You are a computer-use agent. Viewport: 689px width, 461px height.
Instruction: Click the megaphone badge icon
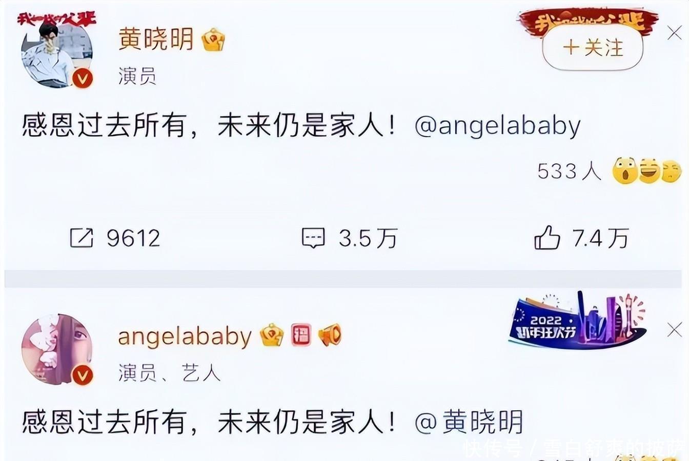[x=329, y=336]
